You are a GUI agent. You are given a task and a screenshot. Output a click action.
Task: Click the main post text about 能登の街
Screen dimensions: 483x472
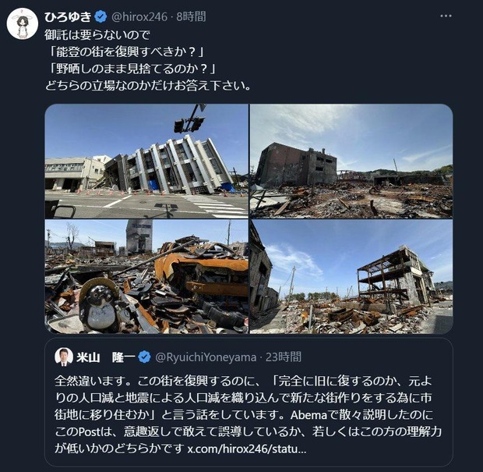tap(148, 61)
